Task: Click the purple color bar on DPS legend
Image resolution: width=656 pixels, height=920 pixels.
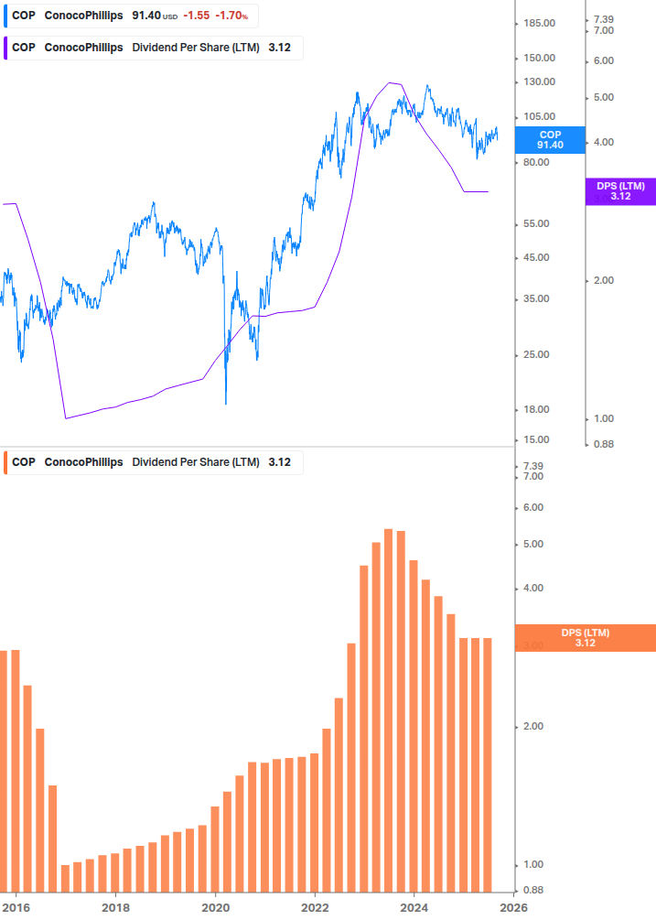Action: click(5, 49)
